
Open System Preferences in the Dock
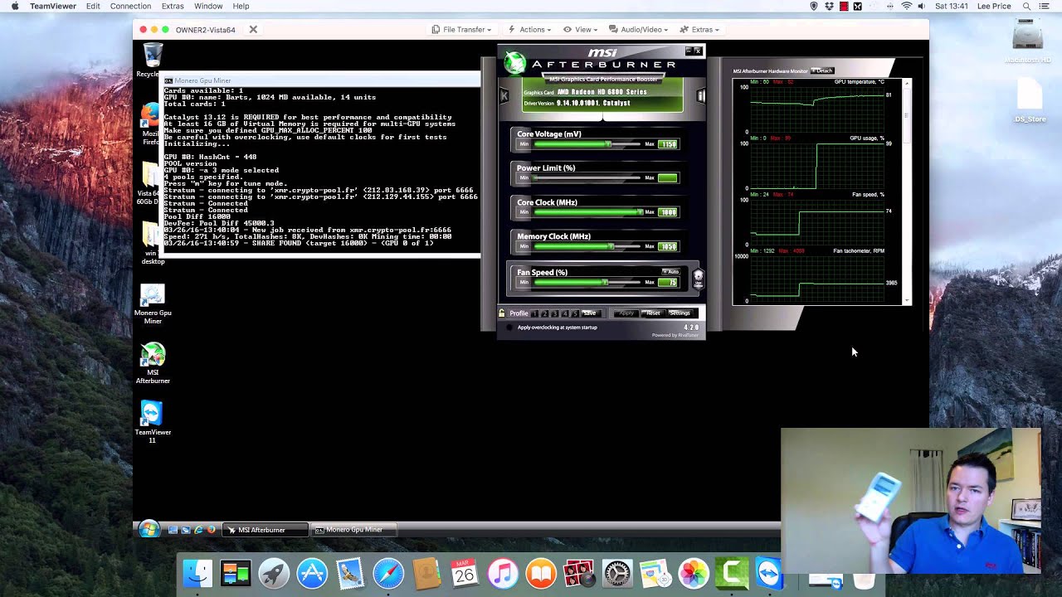(617, 574)
